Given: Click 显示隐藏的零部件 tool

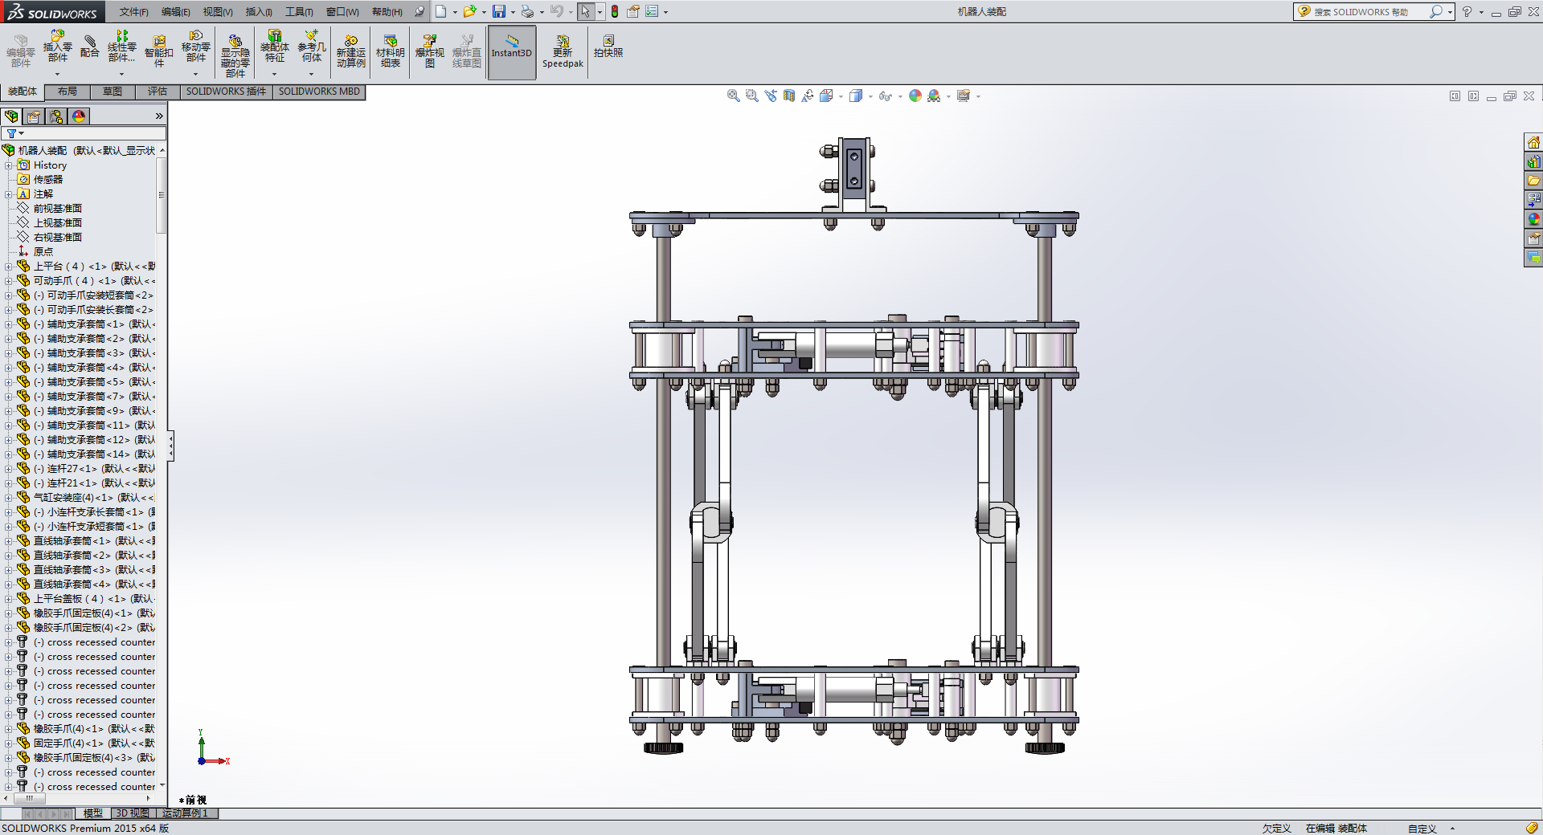Looking at the screenshot, I should [x=235, y=55].
